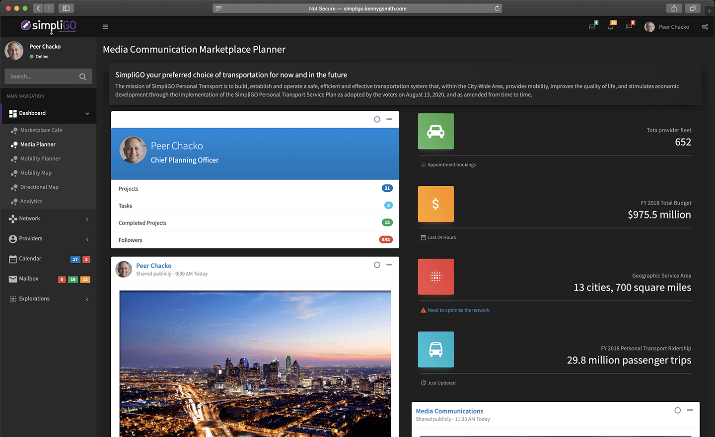Click the green car fleet icon
The image size is (715, 437).
(x=435, y=131)
